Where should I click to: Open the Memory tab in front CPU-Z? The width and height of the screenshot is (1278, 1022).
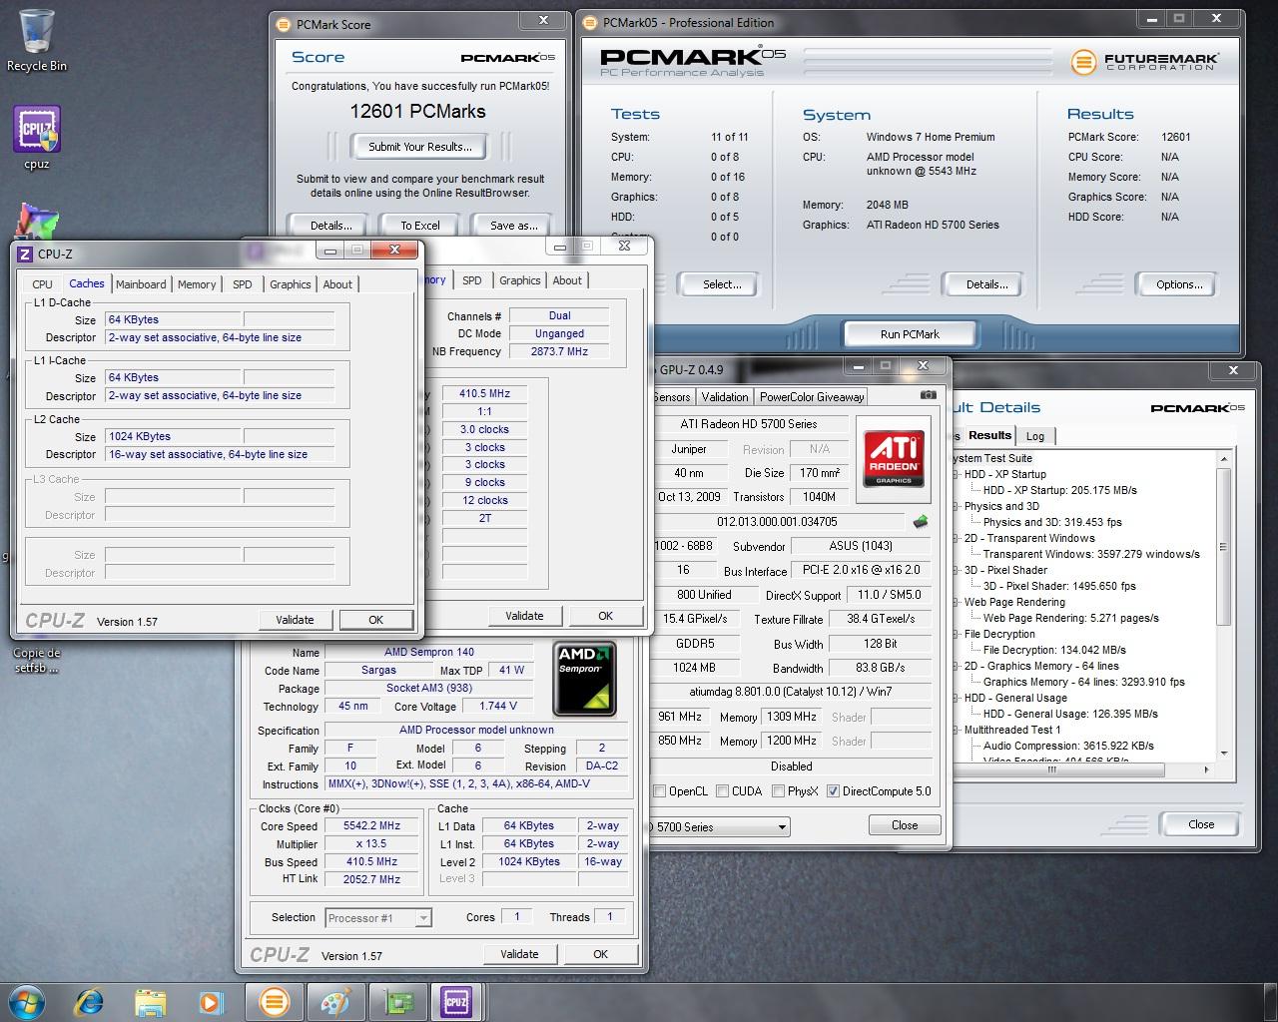[197, 284]
